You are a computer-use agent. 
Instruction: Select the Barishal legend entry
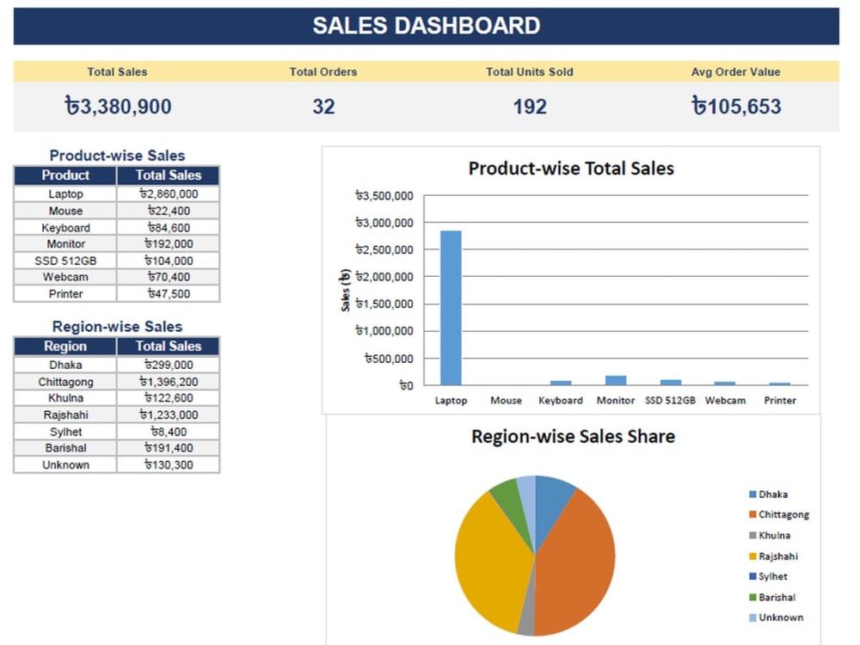[772, 598]
